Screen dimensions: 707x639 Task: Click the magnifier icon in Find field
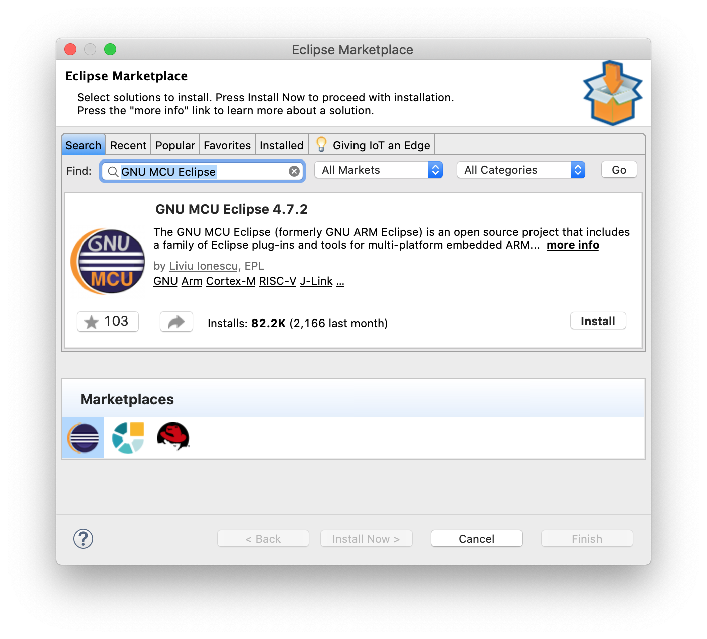pyautogui.click(x=113, y=172)
